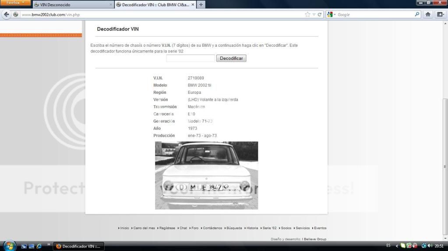Go to the home page icon

coord(428,14)
